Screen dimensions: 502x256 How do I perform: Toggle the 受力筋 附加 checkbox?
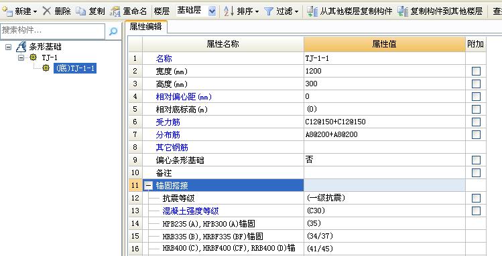[476, 122]
